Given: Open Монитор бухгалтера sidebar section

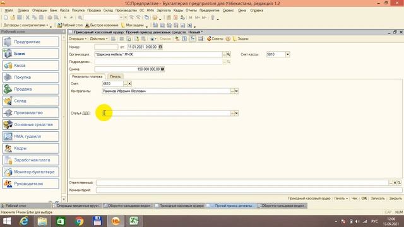Looking at the screenshot, I should (31, 172).
